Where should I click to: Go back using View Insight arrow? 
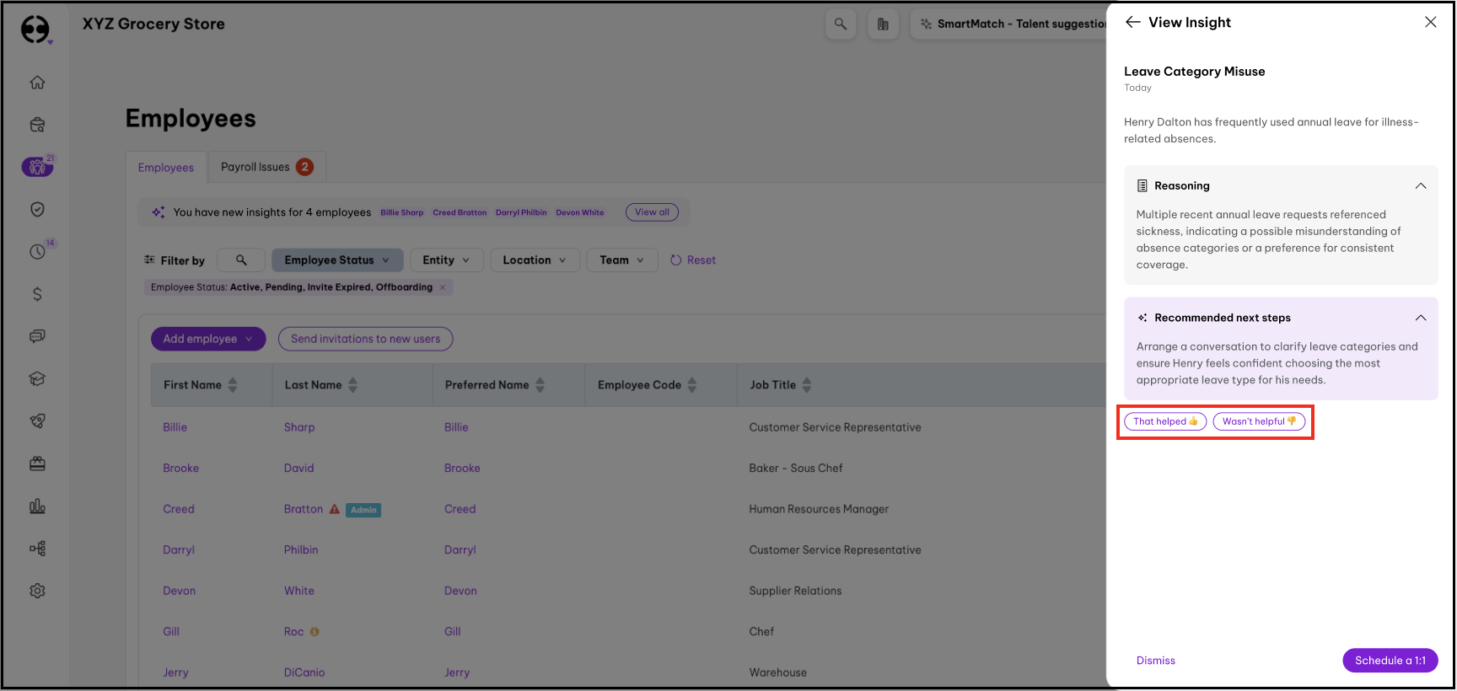pyautogui.click(x=1132, y=23)
